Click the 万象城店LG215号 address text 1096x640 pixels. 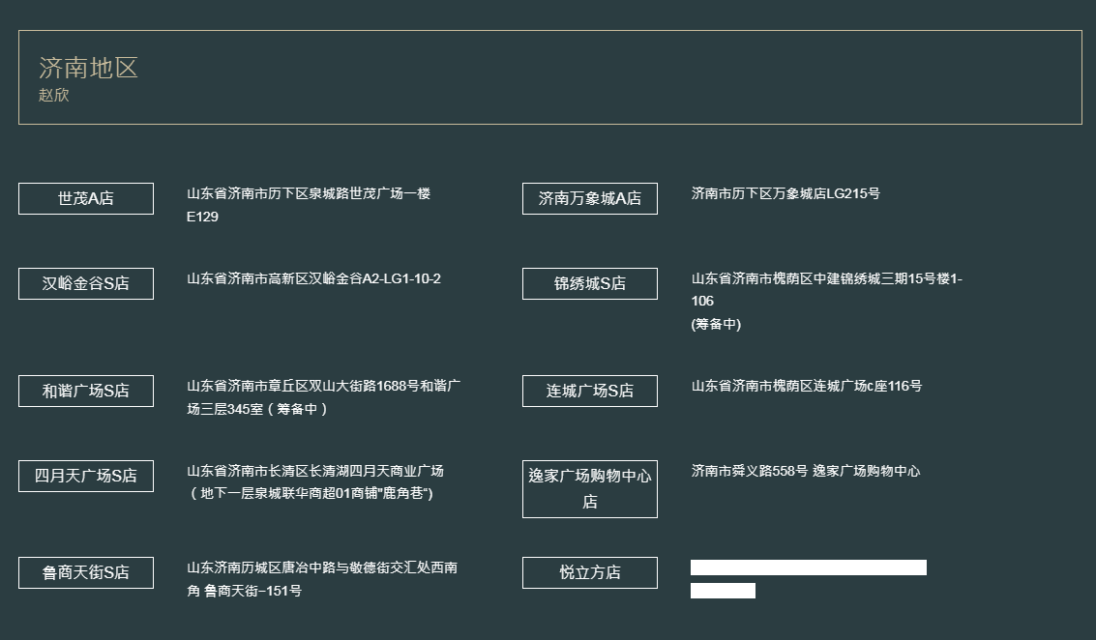pyautogui.click(x=785, y=193)
